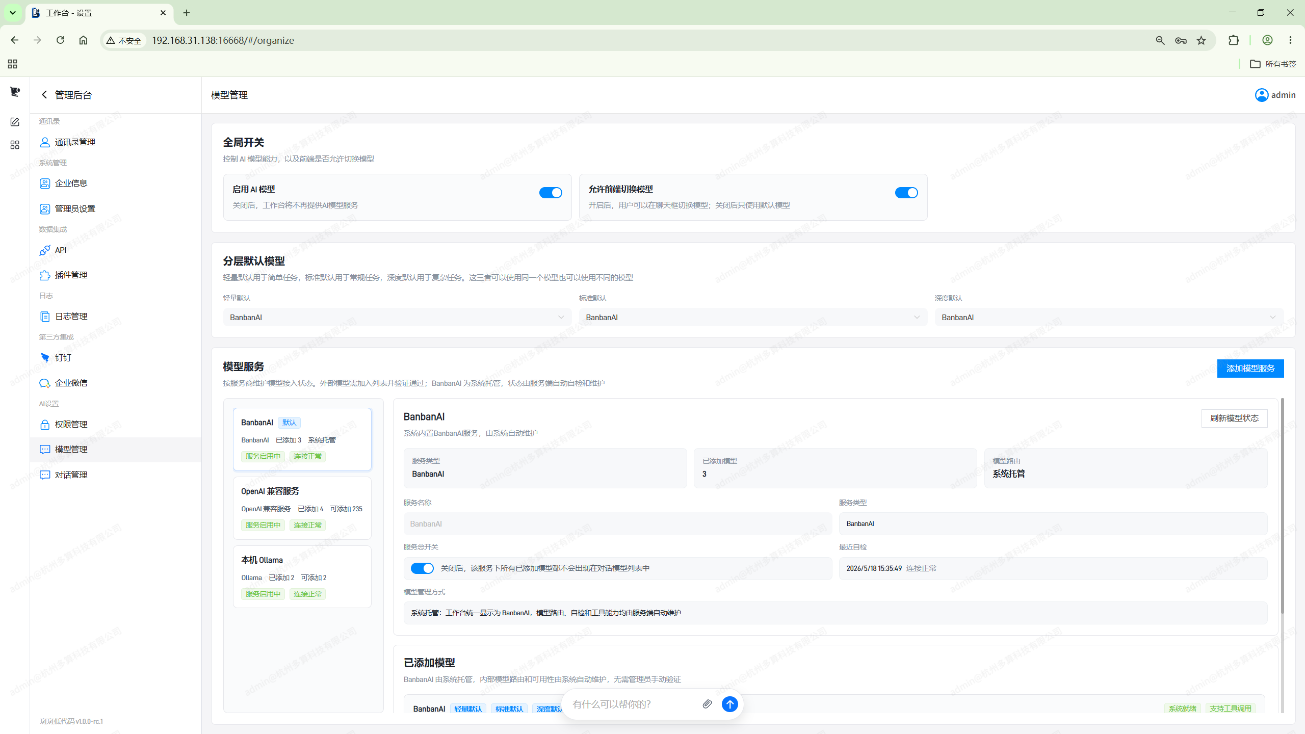Viewport: 1305px width, 734px height.
Task: Open the 钉钉 integration menu item
Action: coord(116,358)
